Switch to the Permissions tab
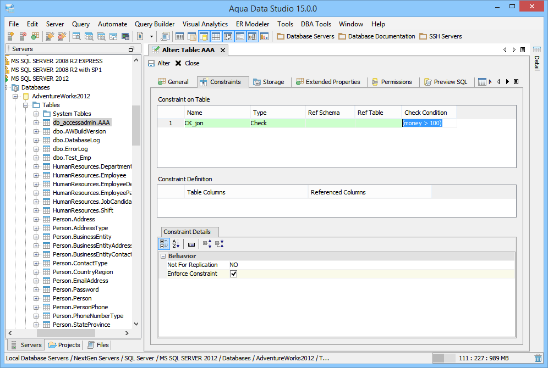 392,82
